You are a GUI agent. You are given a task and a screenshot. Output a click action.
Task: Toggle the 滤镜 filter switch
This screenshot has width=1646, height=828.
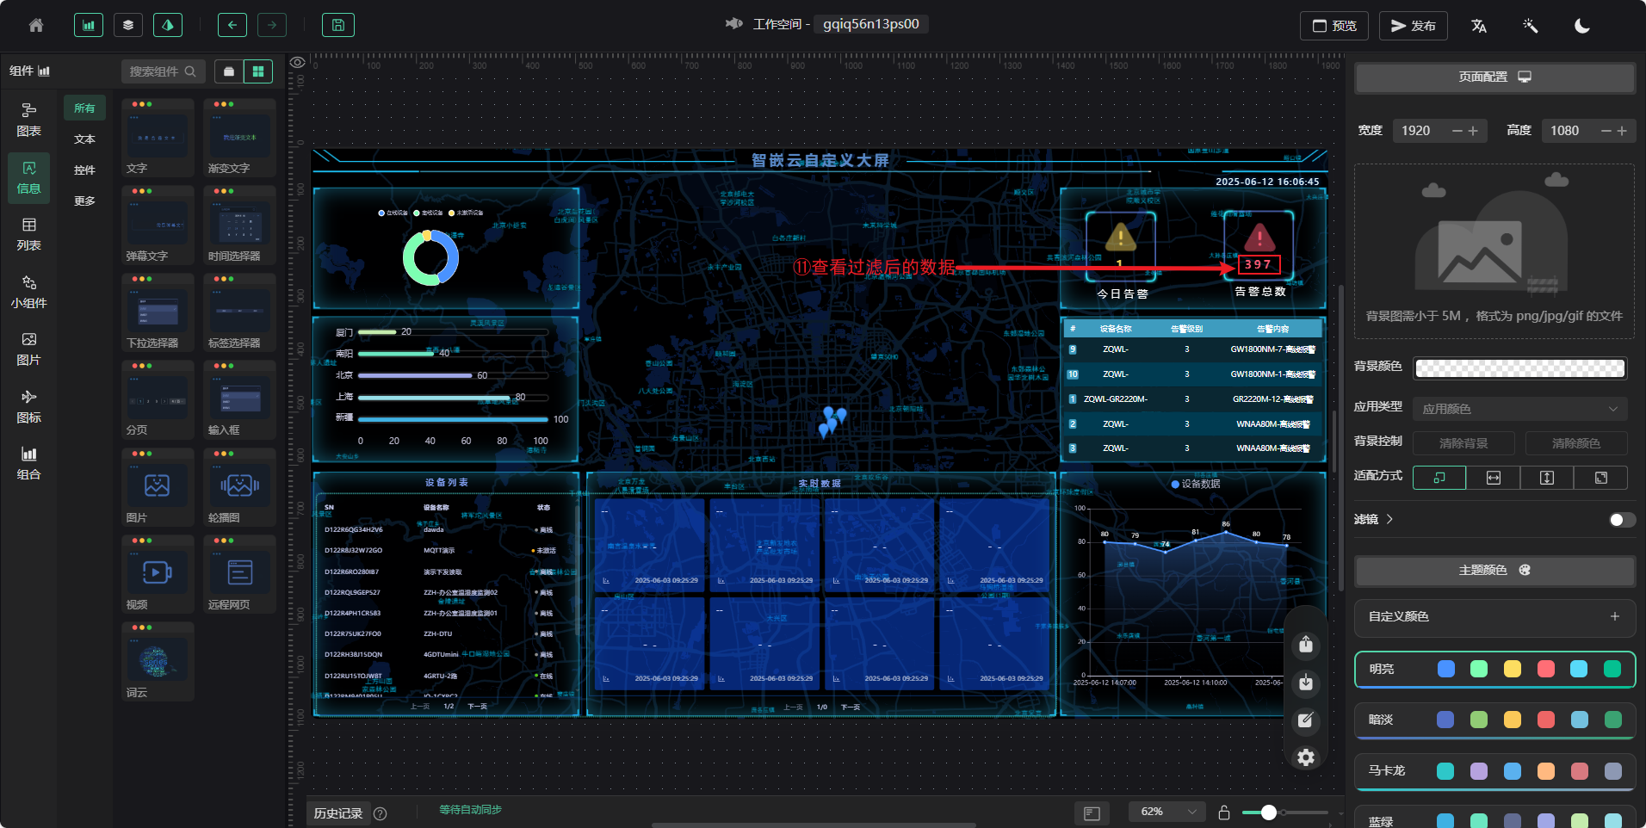[x=1622, y=520]
